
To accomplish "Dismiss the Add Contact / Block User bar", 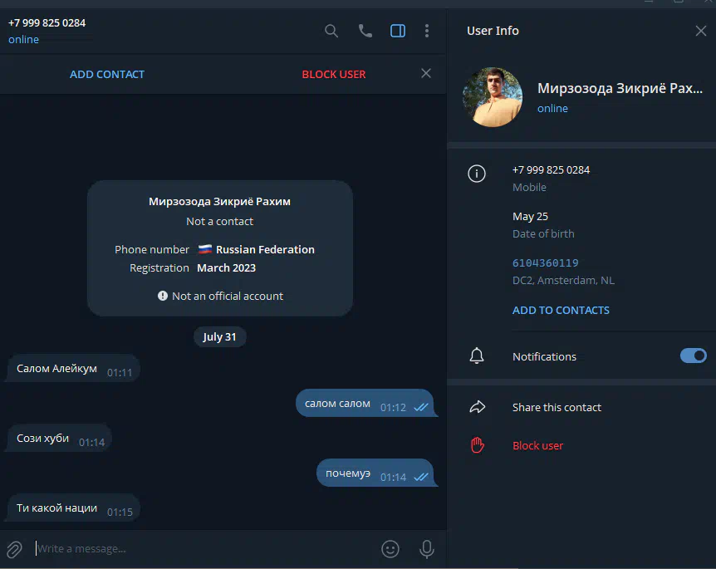I will (425, 74).
